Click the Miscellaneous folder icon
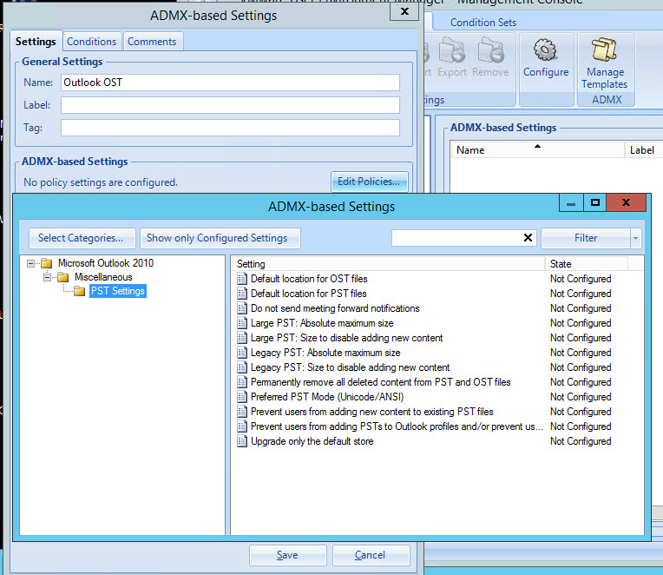Viewport: 663px width, 575px height. 63,277
